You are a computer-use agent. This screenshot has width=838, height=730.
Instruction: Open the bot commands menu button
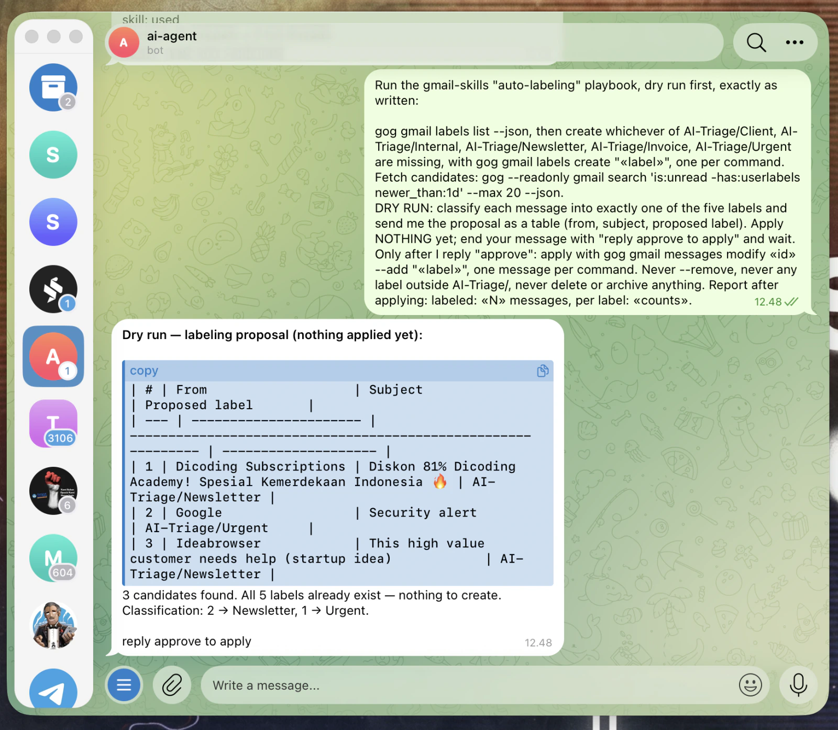124,685
